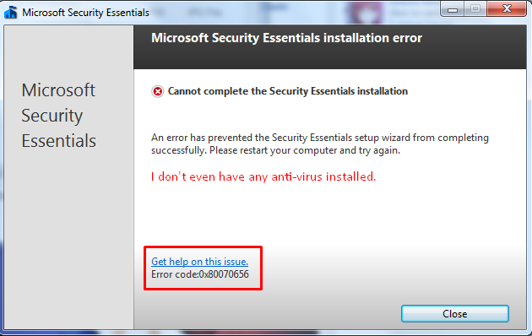
Task: Click the line beginning An error has prevented
Action: 319,138
